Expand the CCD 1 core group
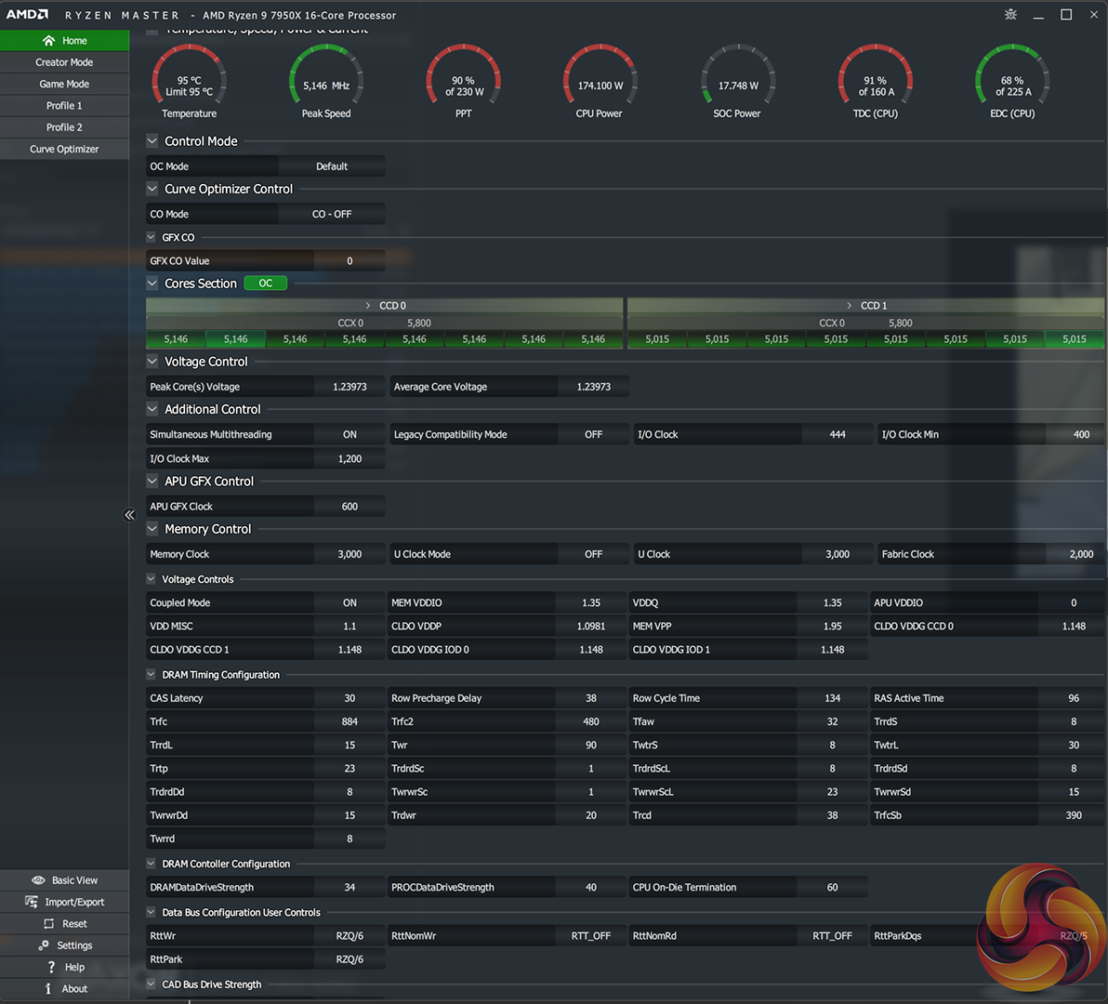The image size is (1108, 1004). [x=849, y=306]
